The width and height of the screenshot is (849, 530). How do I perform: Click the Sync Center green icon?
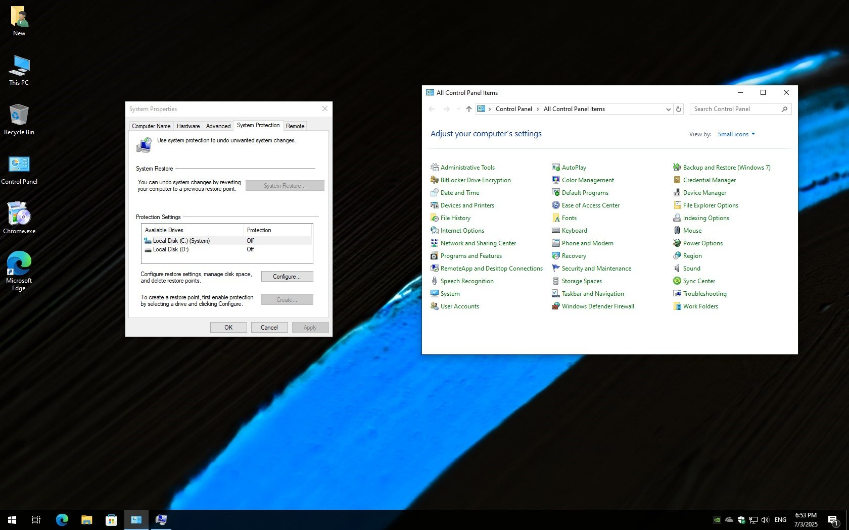[x=677, y=281]
